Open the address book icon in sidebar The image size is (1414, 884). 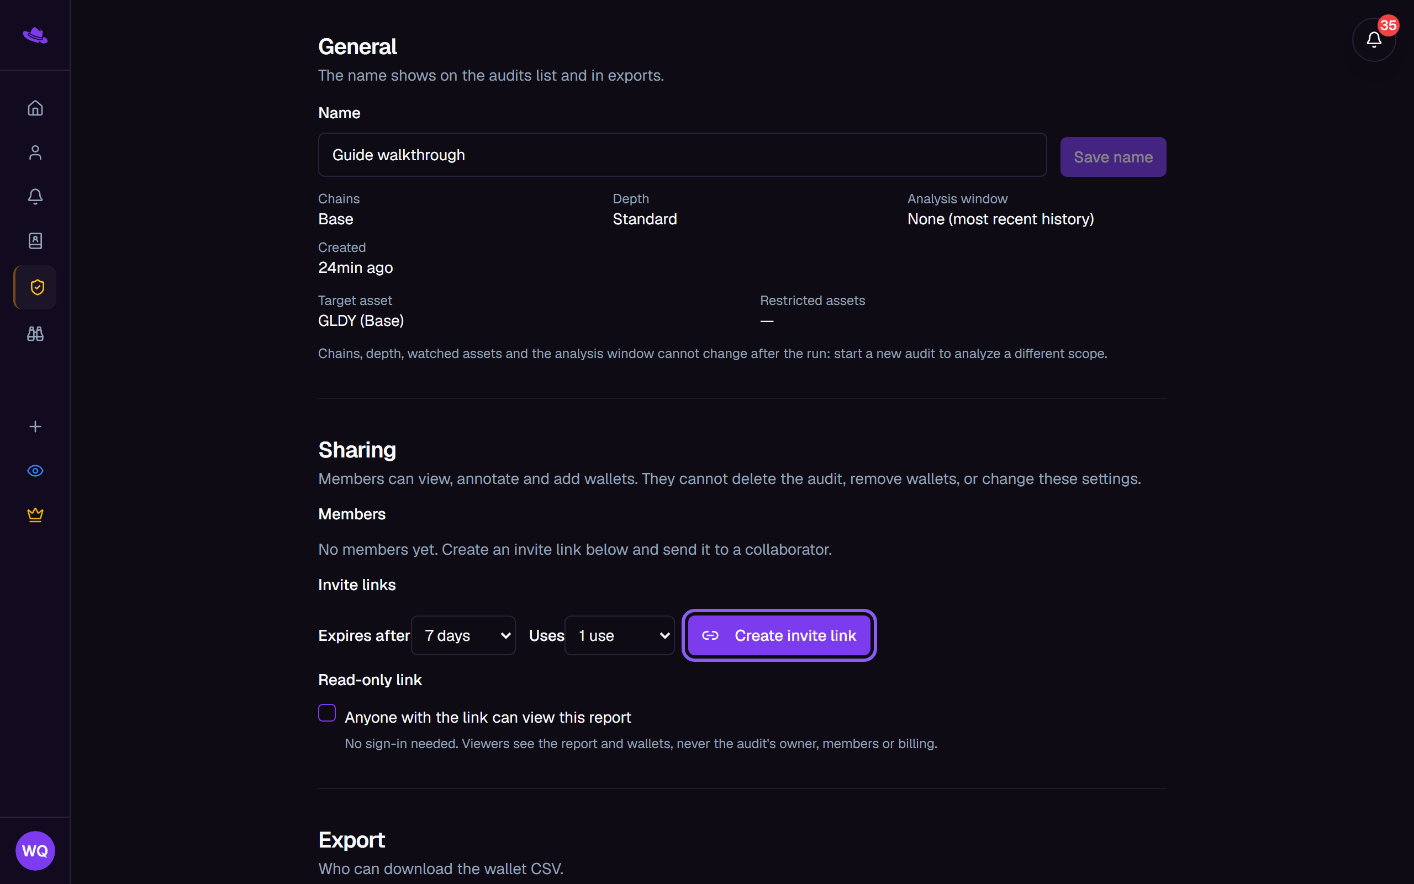[x=35, y=241]
